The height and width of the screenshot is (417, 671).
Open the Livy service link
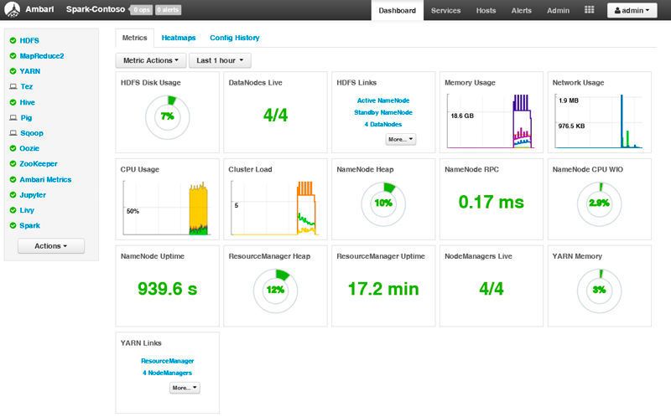click(27, 210)
